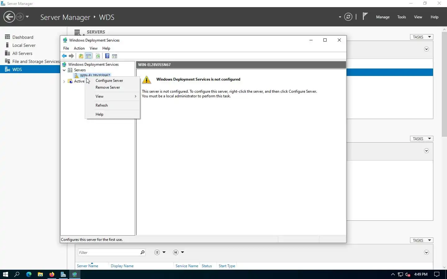447x279 pixels.
Task: Collapse the bottom section with its chevron button
Action: (x=427, y=252)
